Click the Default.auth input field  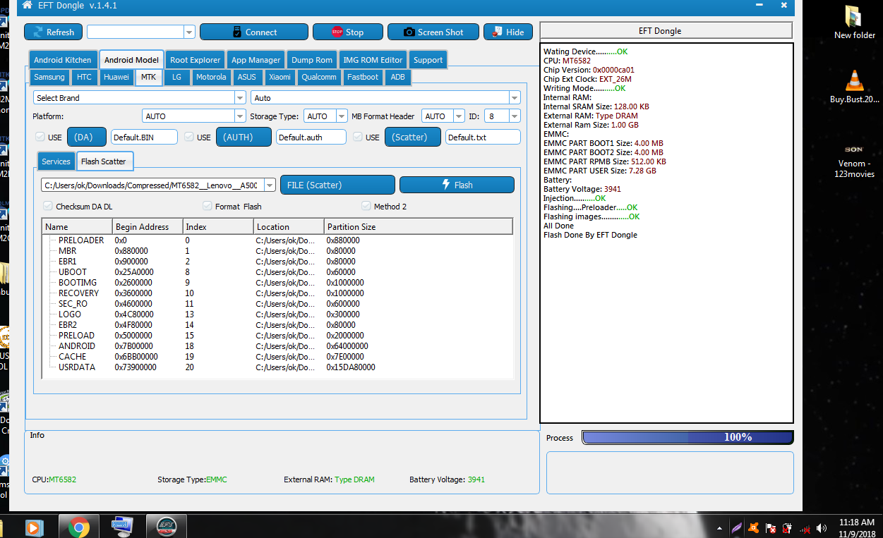pyautogui.click(x=311, y=137)
